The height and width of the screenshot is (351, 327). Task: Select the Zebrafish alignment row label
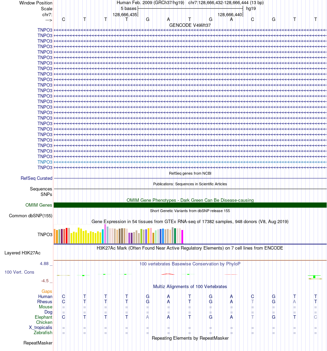pyautogui.click(x=43, y=332)
